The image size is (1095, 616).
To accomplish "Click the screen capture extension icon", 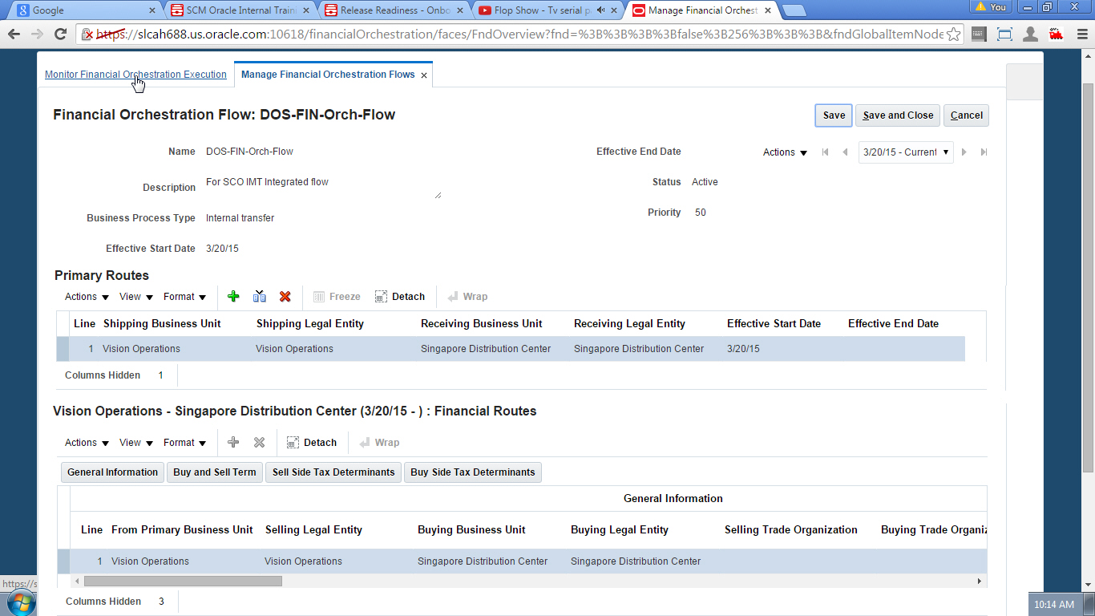I will [x=1004, y=34].
